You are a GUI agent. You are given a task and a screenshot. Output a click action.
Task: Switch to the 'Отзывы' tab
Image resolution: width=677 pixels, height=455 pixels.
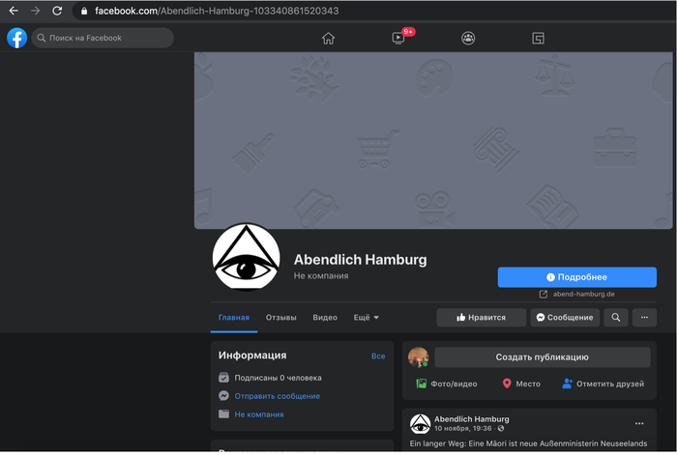281,318
